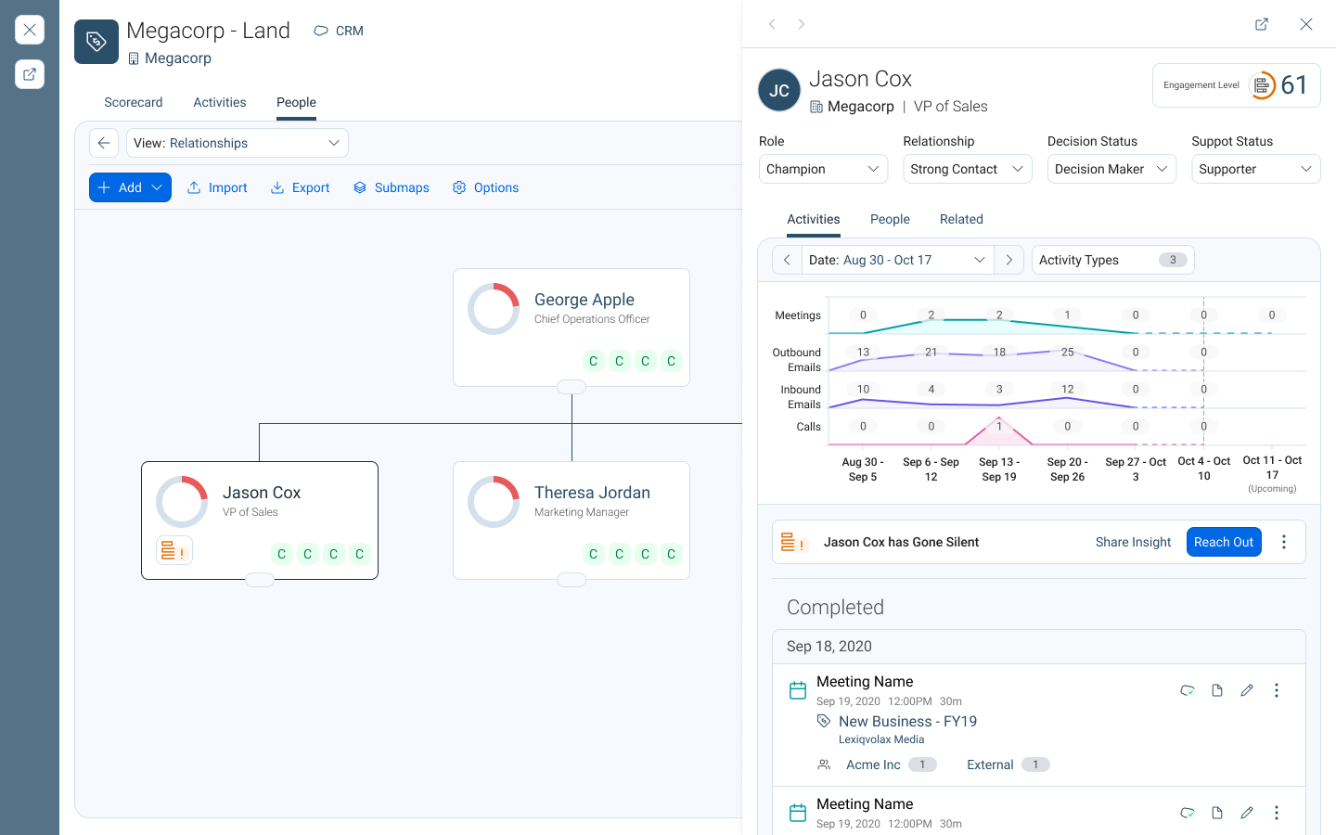The image size is (1336, 835).
Task: Open Submaps
Action: (391, 187)
